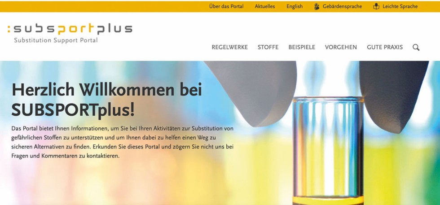The width and height of the screenshot is (440, 205).
Task: Open the VORGEHEN menu item
Action: pos(341,48)
